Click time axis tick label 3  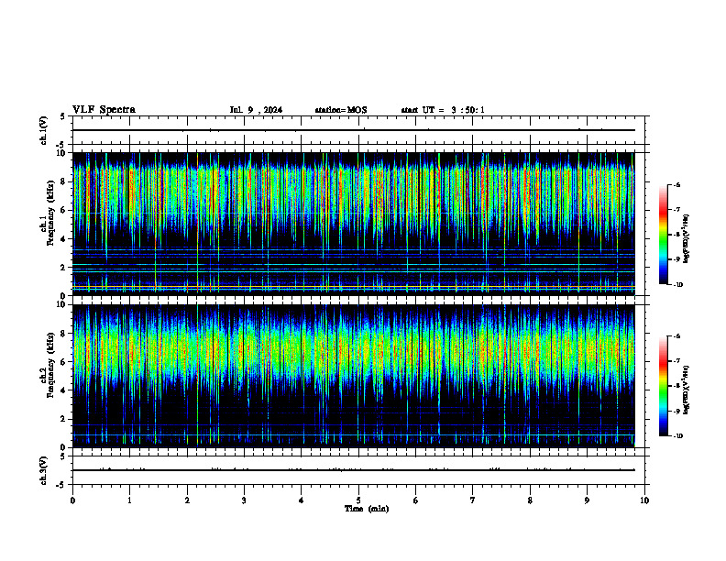pos(244,500)
